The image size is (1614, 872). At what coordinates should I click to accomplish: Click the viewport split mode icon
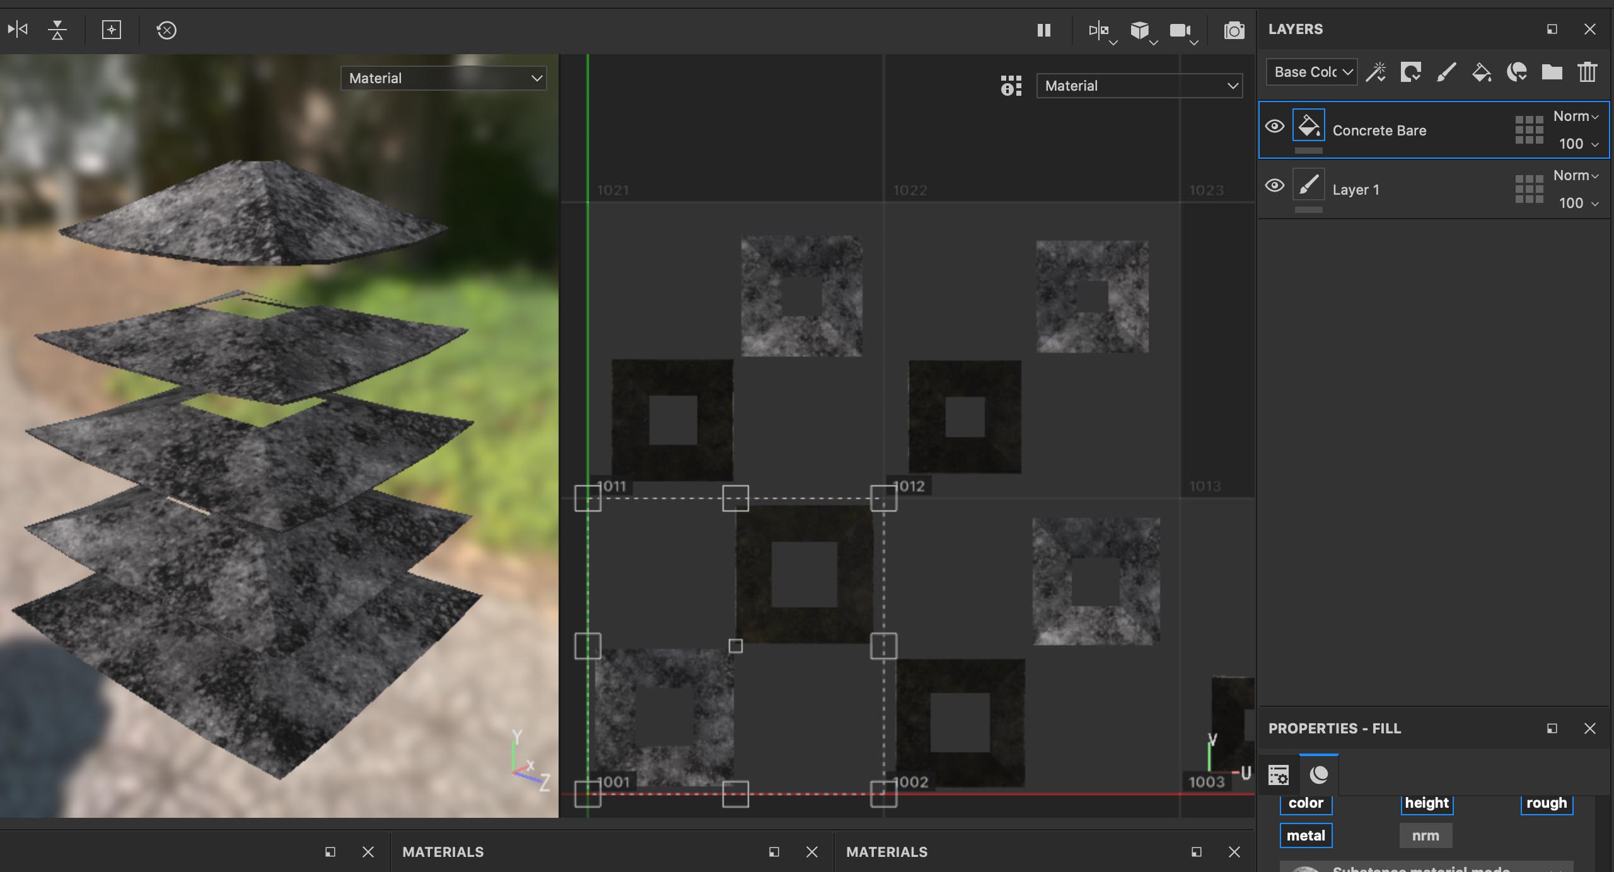[x=1098, y=30]
